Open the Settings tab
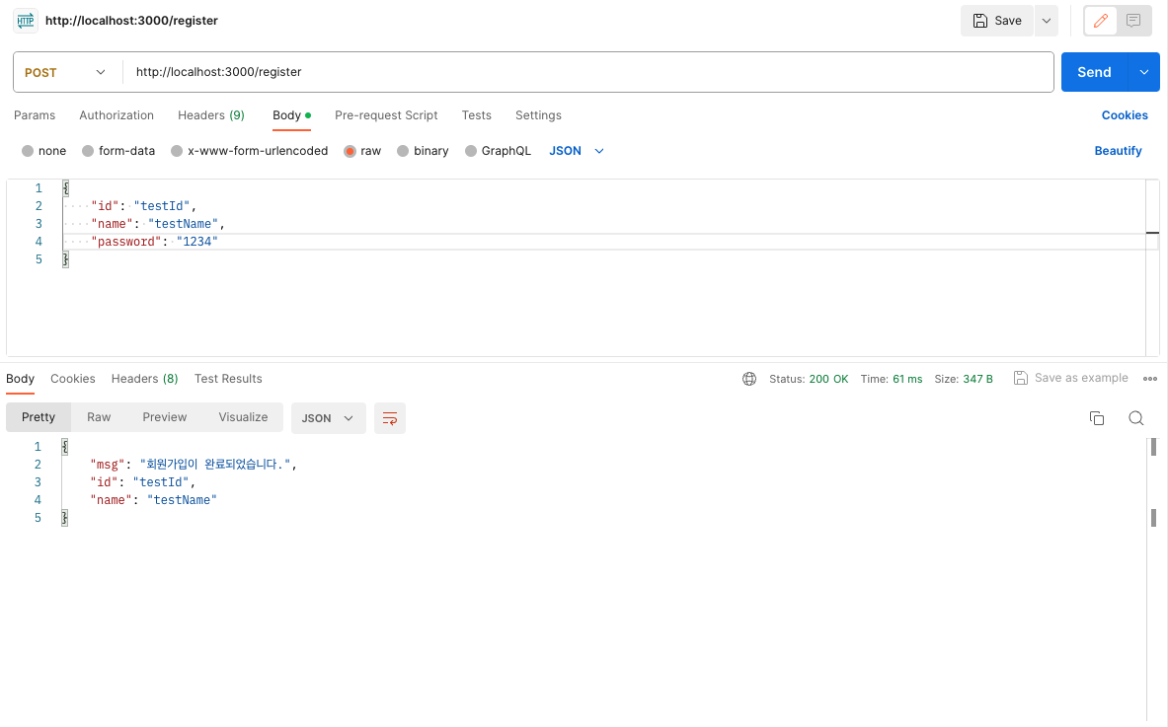 (538, 115)
